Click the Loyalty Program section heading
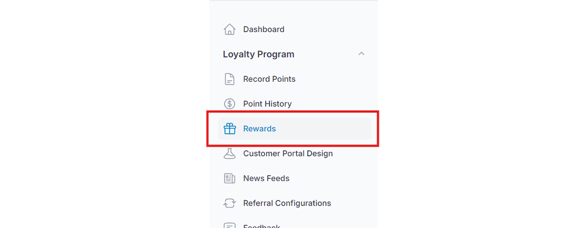 tap(259, 54)
